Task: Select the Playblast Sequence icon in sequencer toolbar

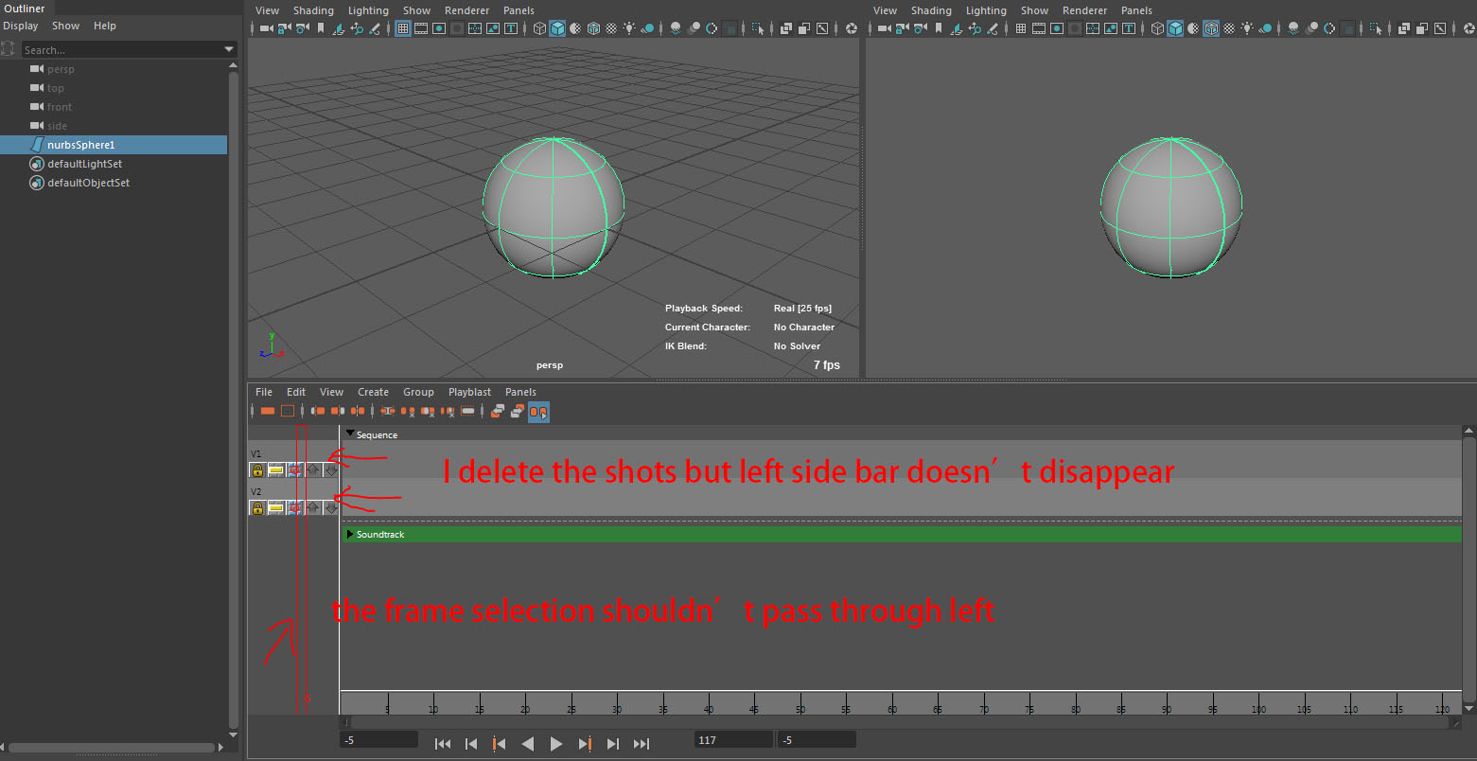Action: click(538, 412)
